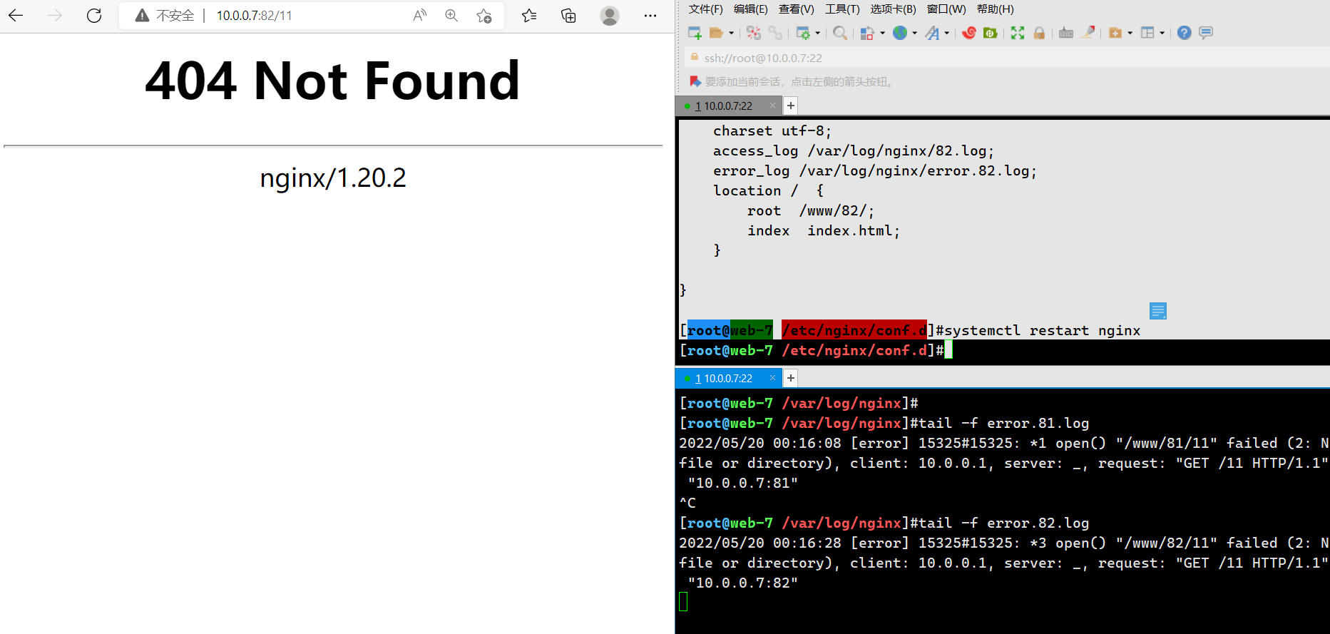
Task: Click the color scheme icon in Xshell toolbar
Action: pyautogui.click(x=867, y=33)
